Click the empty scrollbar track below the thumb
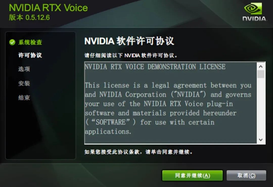The height and width of the screenshot is (187, 273). [x=261, y=107]
